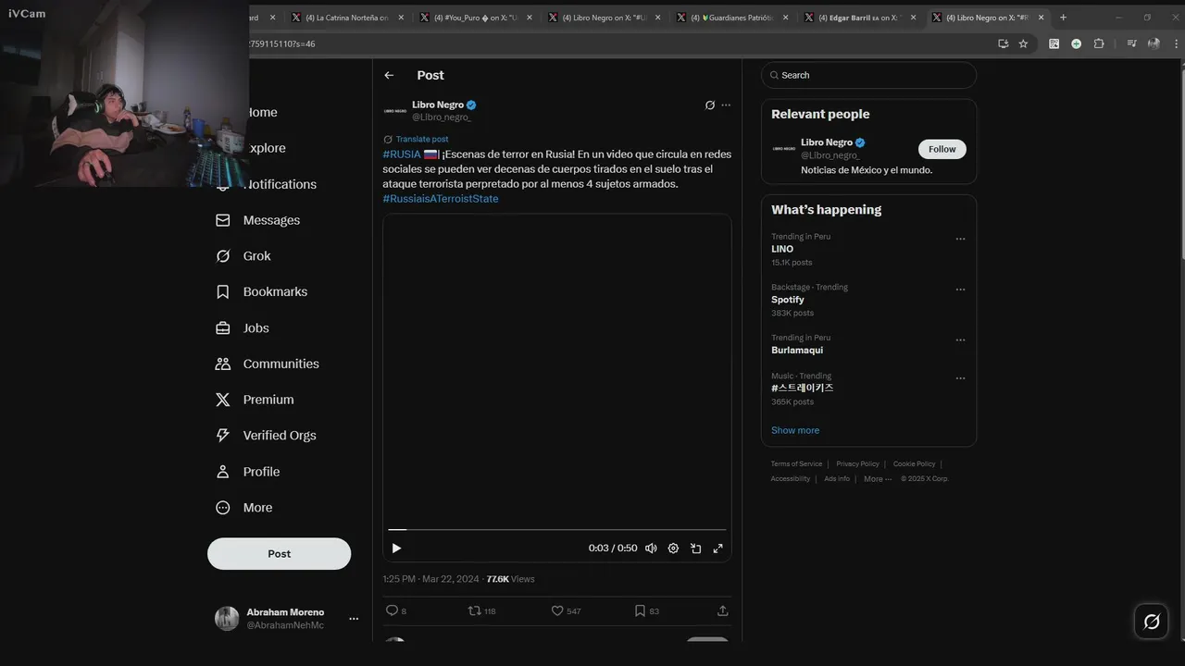Open a new browser tab

click(1063, 18)
